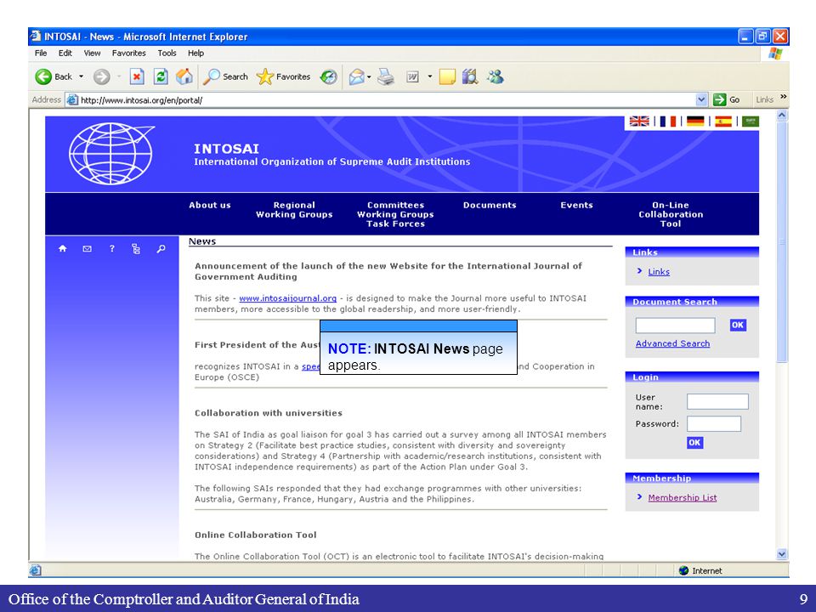The image size is (816, 612).
Task: Open Mail button dropdown arrow
Action: tap(369, 77)
